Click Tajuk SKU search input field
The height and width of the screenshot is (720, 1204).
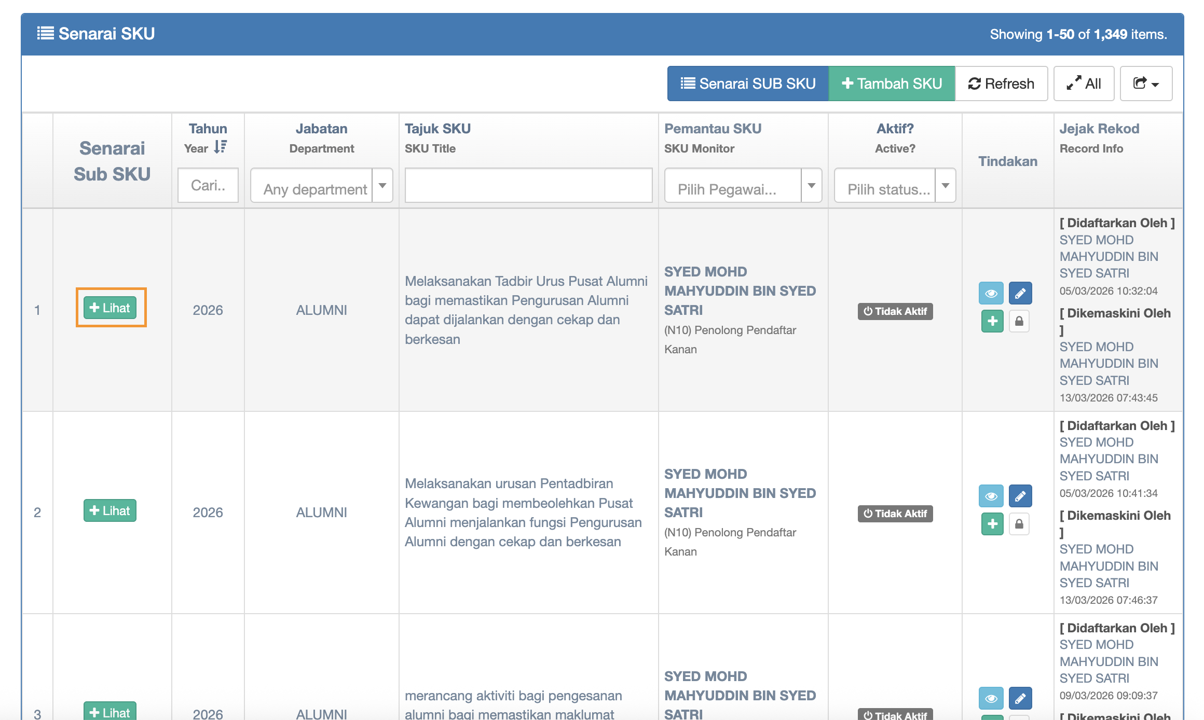coord(528,185)
